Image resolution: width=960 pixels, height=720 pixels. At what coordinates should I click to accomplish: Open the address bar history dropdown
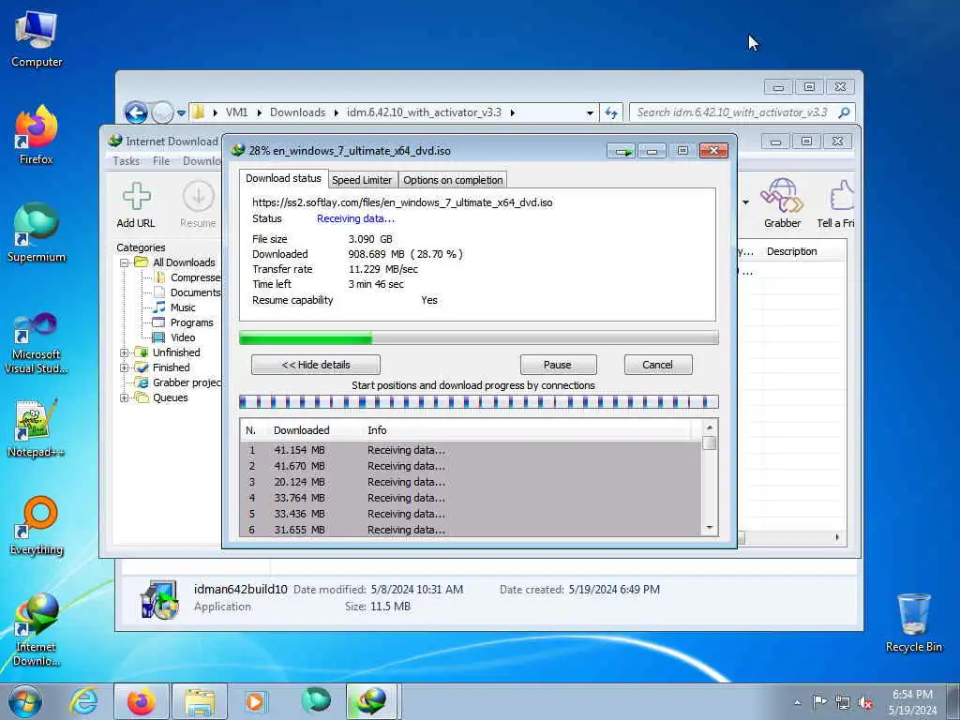(x=590, y=112)
